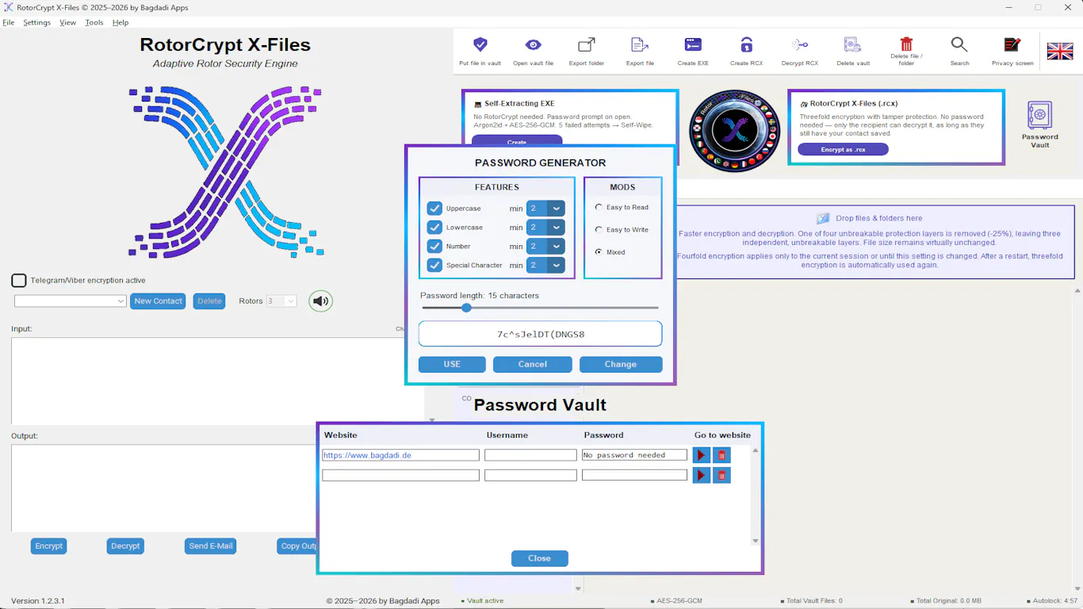Viewport: 1083px width, 609px height.
Task: Open the File menu
Action: pyautogui.click(x=9, y=22)
